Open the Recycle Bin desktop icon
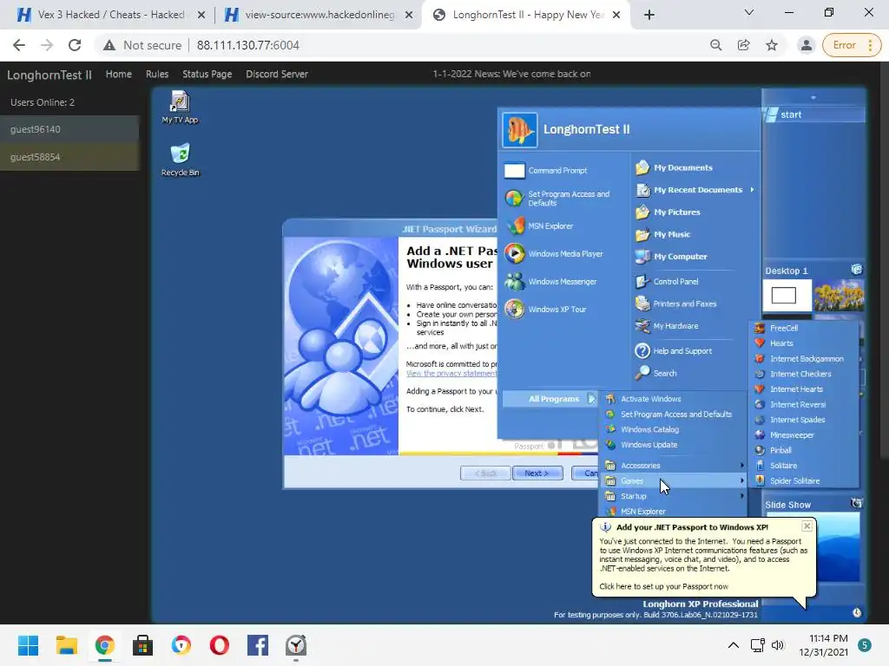Screen dimensions: 889x666 (180, 160)
